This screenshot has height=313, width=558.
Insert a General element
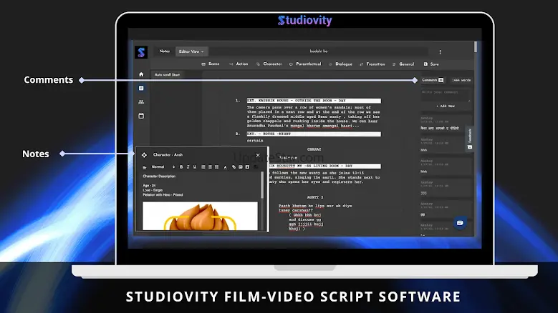(x=403, y=64)
